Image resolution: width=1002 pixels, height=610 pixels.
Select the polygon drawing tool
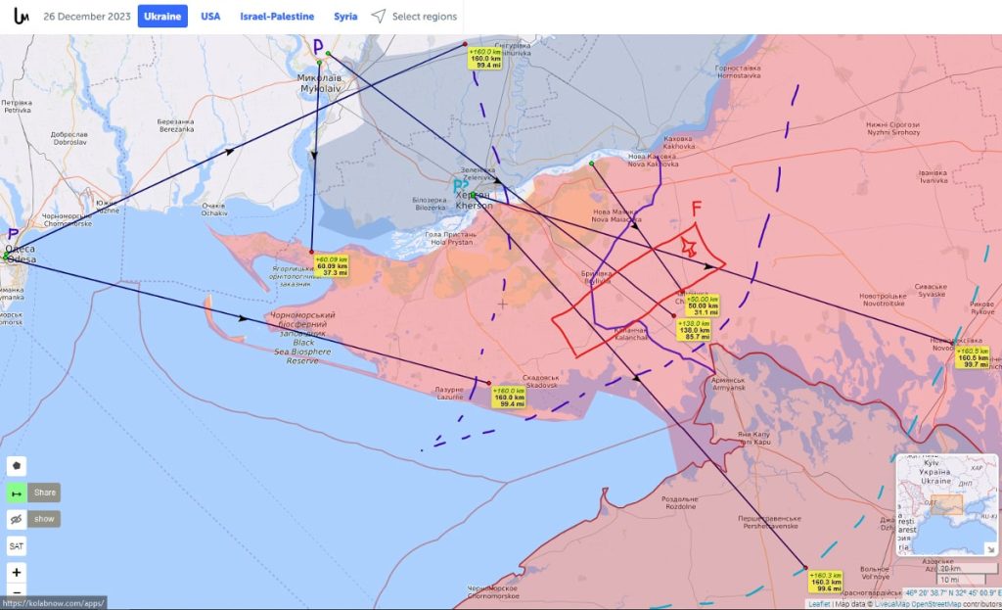tap(18, 466)
